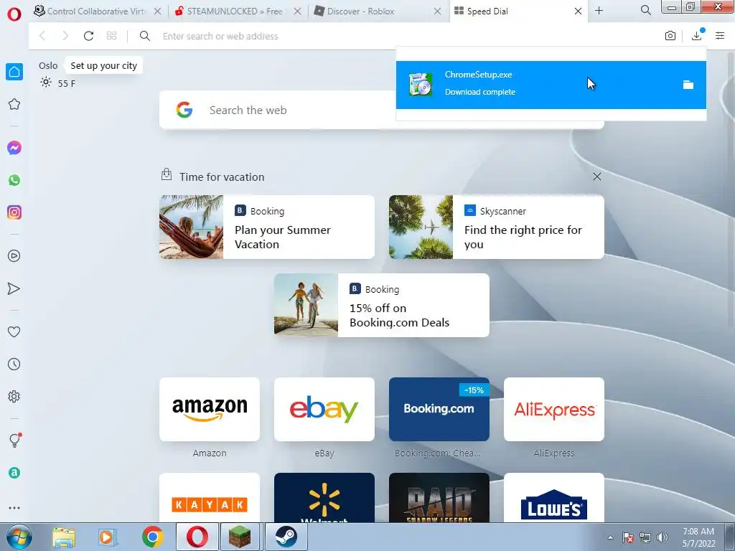Open Windows Media Player from taskbar

(108, 537)
